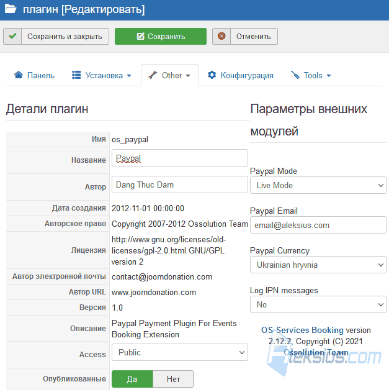Click www.joomdonation.com text
Screen dimensions: 389x392
(154, 292)
